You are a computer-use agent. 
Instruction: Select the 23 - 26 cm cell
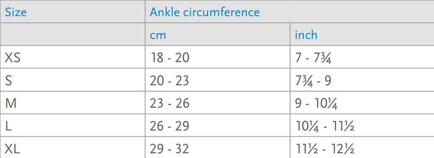[x=217, y=102]
